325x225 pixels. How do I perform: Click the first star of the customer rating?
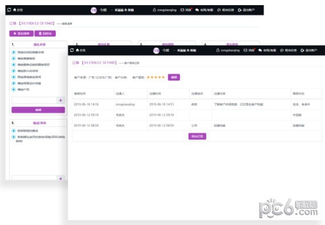(148, 77)
